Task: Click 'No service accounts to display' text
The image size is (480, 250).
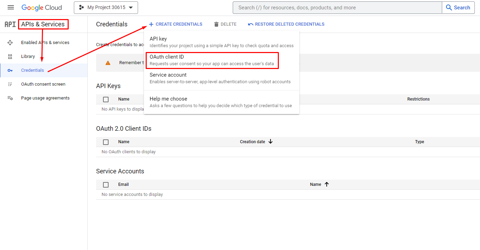Action: coord(132,195)
